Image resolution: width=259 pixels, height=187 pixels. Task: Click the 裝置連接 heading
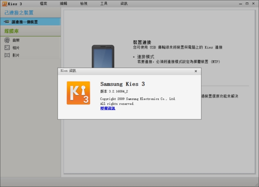[x=142, y=42]
